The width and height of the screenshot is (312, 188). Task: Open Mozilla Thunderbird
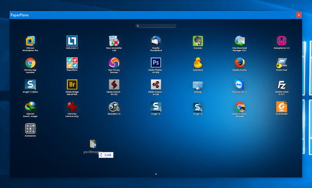[156, 41]
